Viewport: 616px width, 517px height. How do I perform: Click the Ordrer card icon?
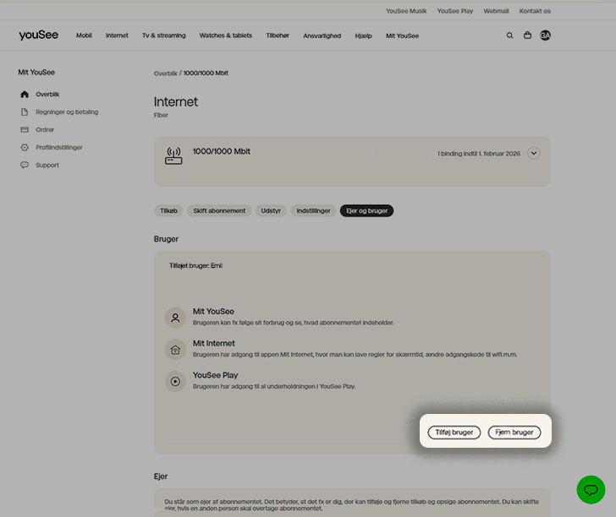pos(25,130)
